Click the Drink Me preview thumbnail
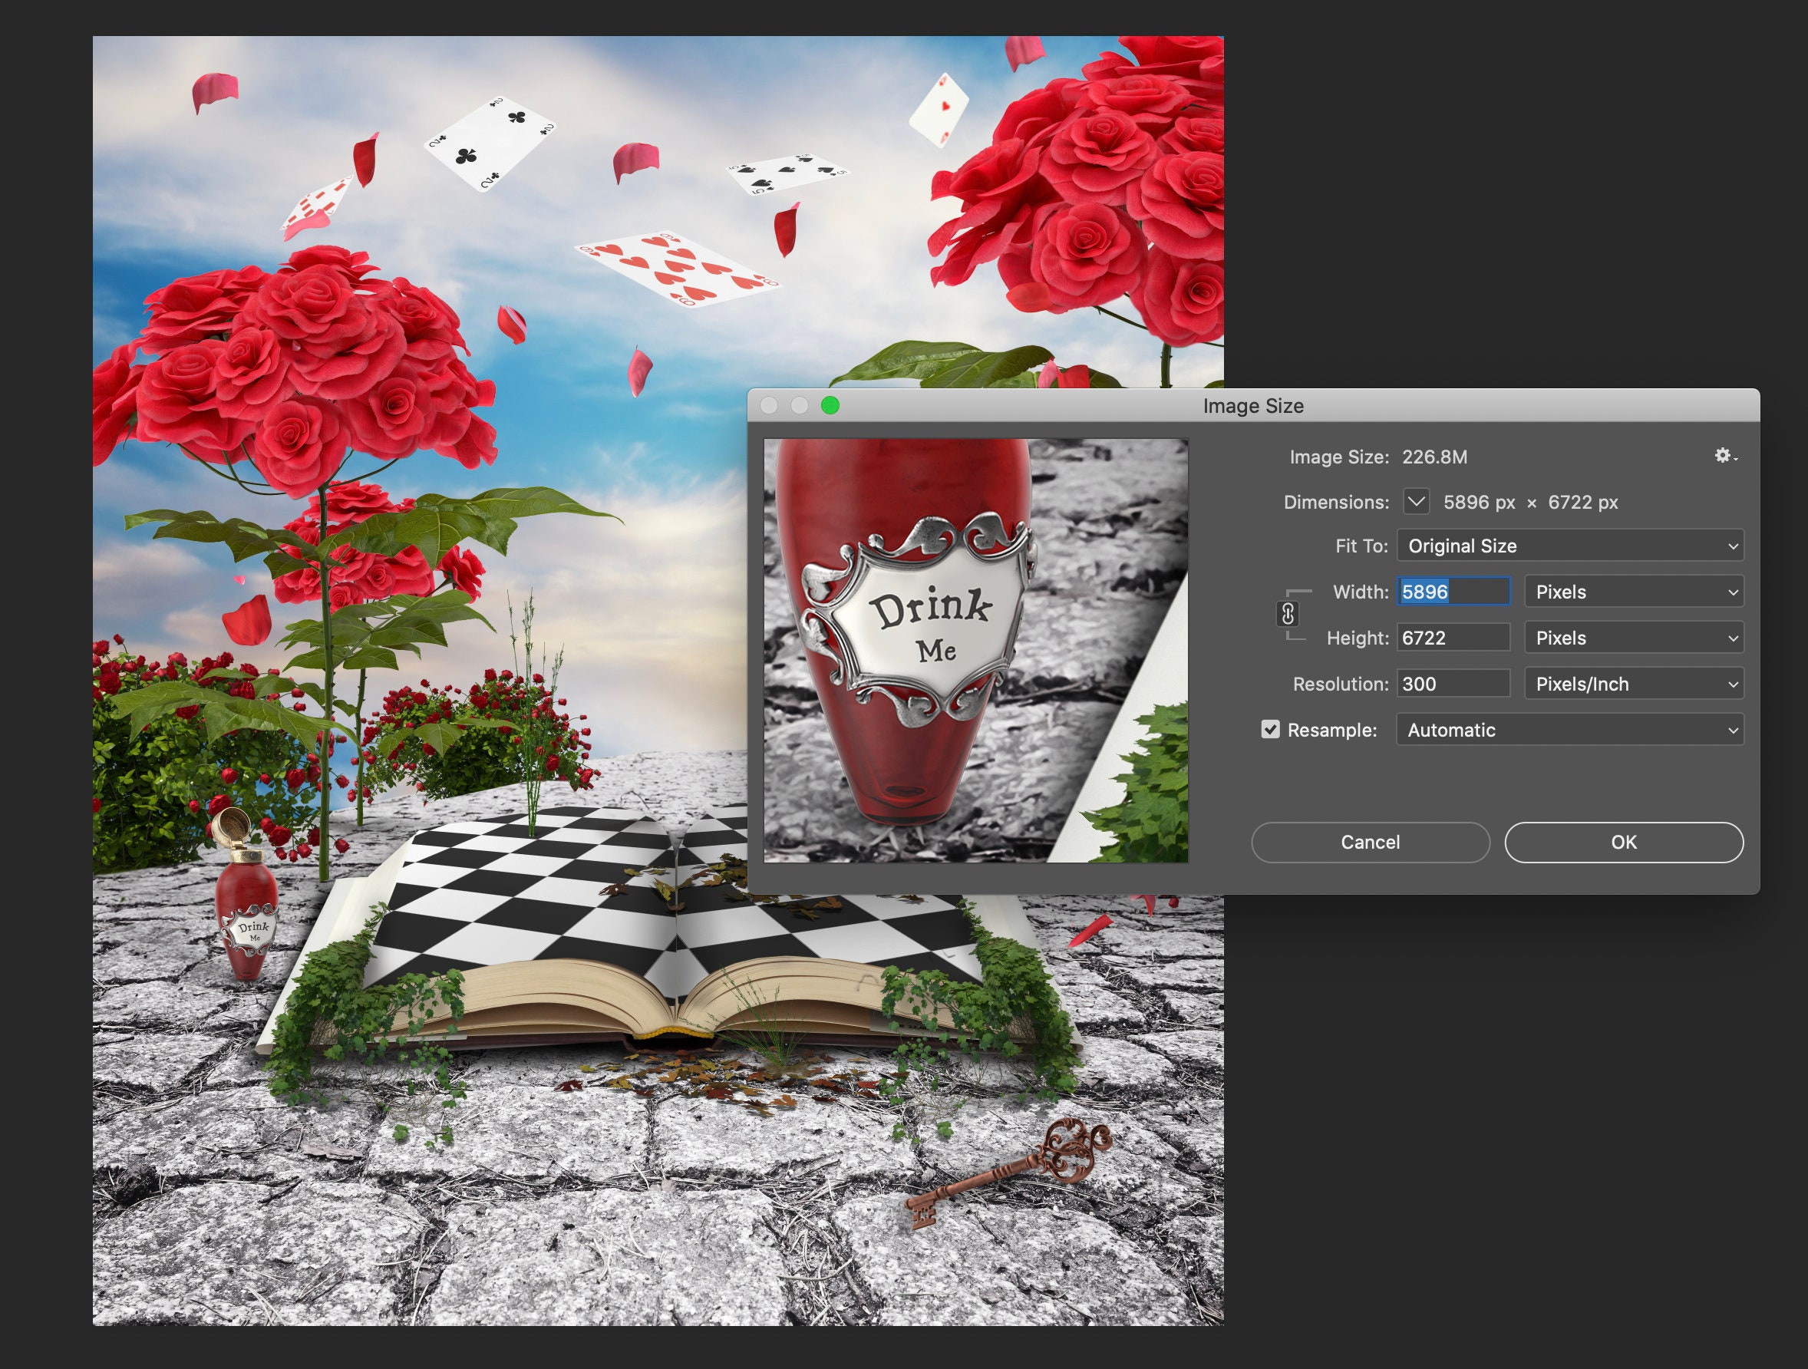 (976, 651)
